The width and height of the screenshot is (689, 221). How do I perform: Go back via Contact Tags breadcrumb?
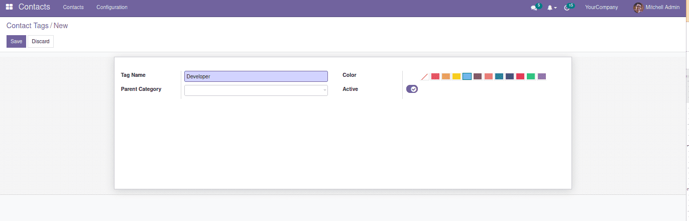pos(27,26)
